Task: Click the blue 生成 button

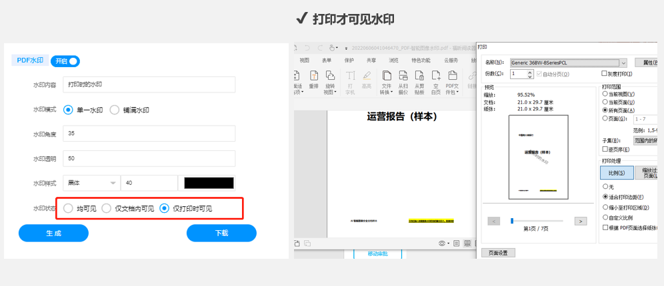Action: pos(53,233)
